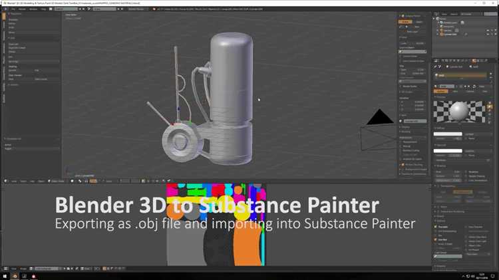Expand the History panel in tool shelf
The height and width of the screenshot is (280, 499).
coord(15,84)
